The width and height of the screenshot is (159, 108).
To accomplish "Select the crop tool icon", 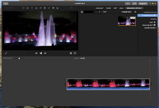I will point(49,8).
